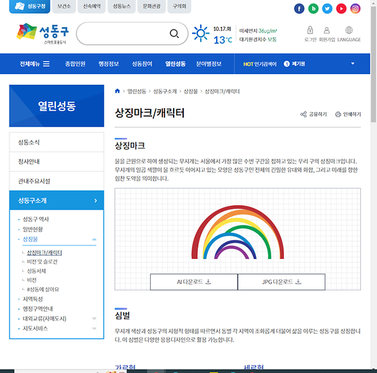Click the 성동구소개 chevron arrow

point(96,200)
